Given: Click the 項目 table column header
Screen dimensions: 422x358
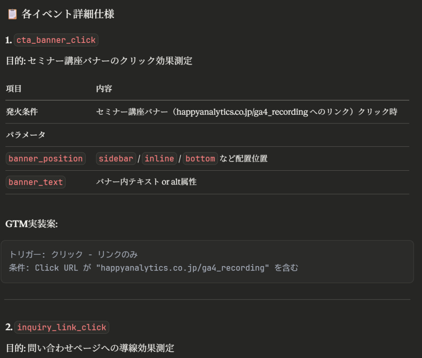Looking at the screenshot, I should click(x=14, y=89).
